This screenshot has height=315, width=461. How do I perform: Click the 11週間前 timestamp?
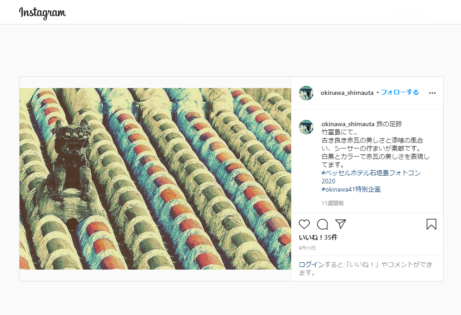[x=332, y=203]
